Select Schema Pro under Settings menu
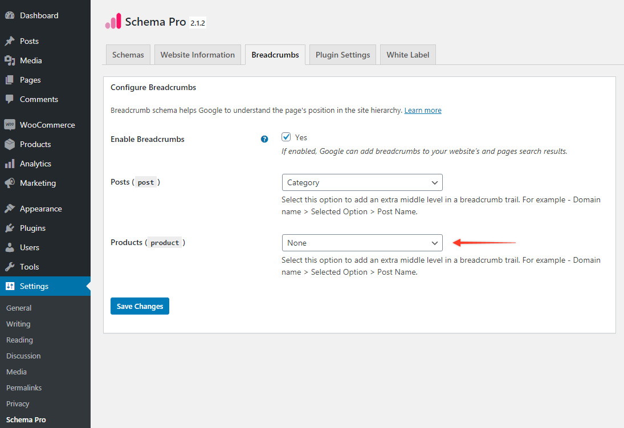This screenshot has height=428, width=624. 26,419
